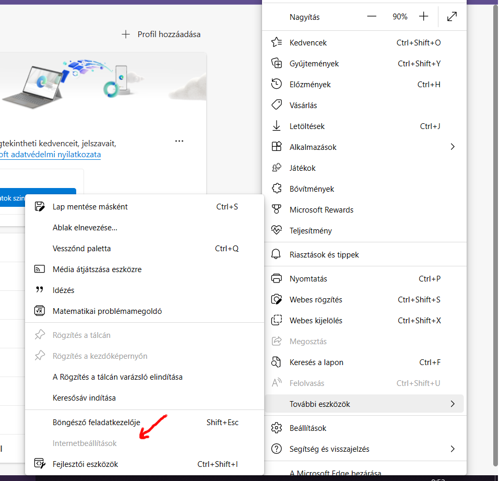The image size is (499, 481).
Task: Expand Segítség és visszajelzés submenu arrow
Action: coord(453,449)
